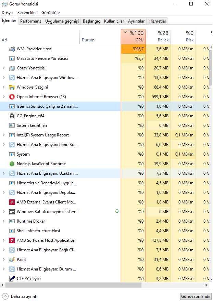This screenshot has width=213, height=304.
Task: Sort by the Disk column header
Action: (183, 37)
